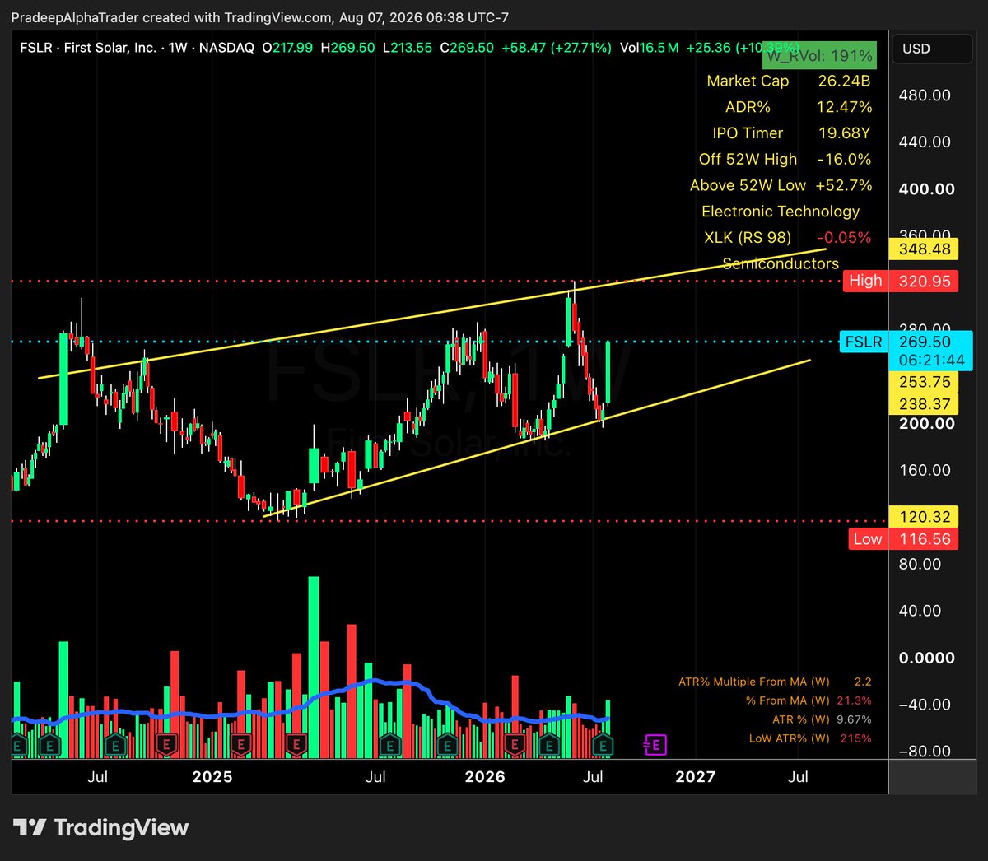988x861 pixels.
Task: Click the PradeepAlphaTrader publish caption text
Action: click(x=259, y=16)
